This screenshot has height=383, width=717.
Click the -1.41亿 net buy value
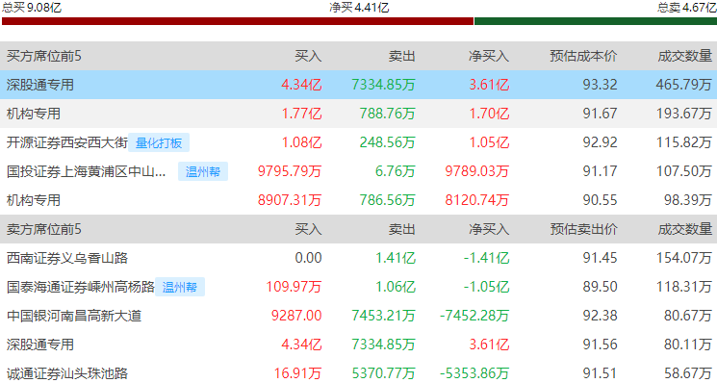click(x=486, y=258)
